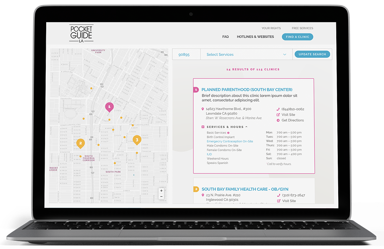Click the Get Directions arrow icon
The width and height of the screenshot is (384, 249).
(278, 120)
